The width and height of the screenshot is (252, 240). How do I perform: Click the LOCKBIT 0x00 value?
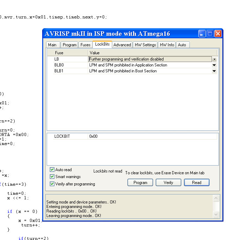click(x=93, y=136)
